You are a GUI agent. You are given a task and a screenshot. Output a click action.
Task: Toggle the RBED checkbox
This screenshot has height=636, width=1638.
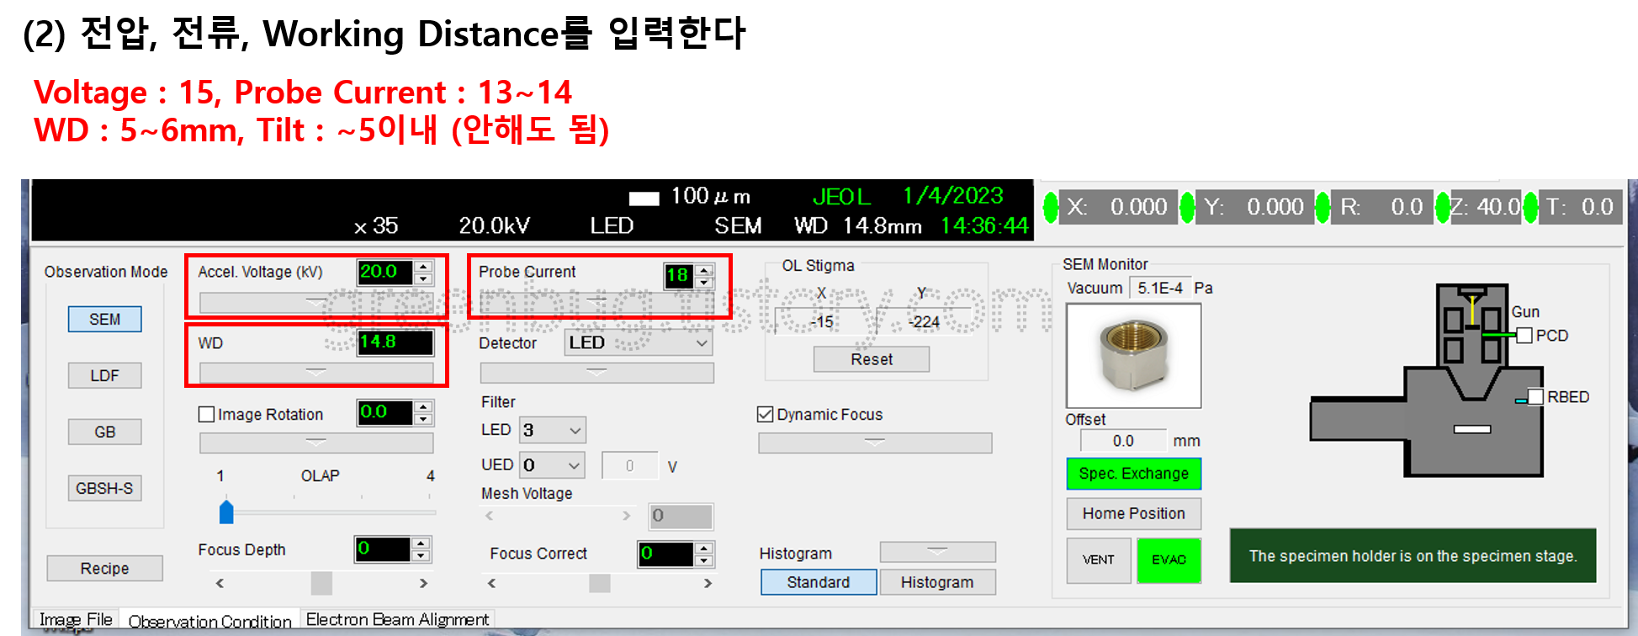(x=1535, y=396)
